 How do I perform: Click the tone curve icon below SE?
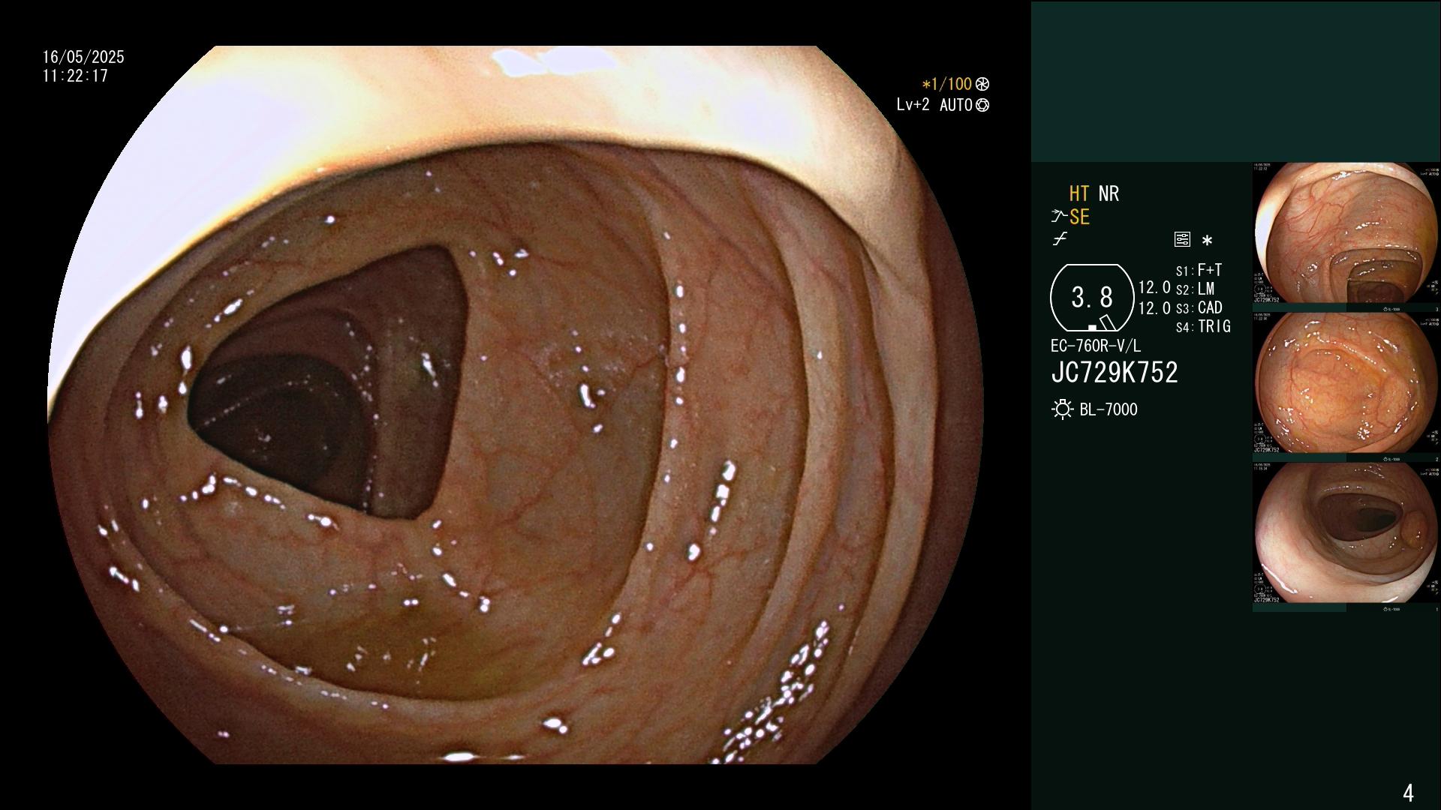coord(1060,239)
